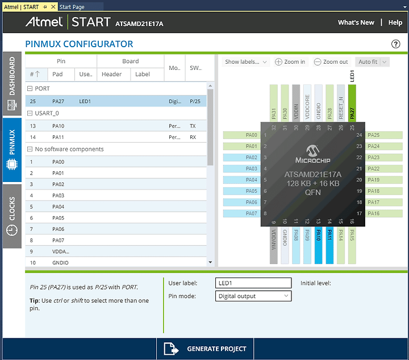Select the PA02 row in the table
The width and height of the screenshot is (409, 360).
click(116, 184)
